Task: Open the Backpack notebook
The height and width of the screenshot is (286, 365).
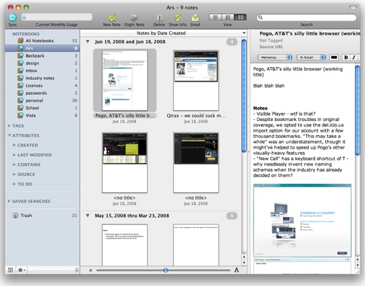Action: [42, 55]
